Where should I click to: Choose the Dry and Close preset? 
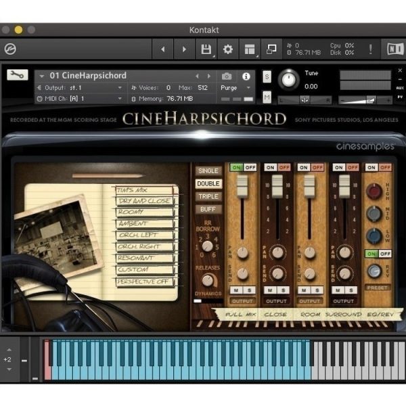pyautogui.click(x=145, y=201)
